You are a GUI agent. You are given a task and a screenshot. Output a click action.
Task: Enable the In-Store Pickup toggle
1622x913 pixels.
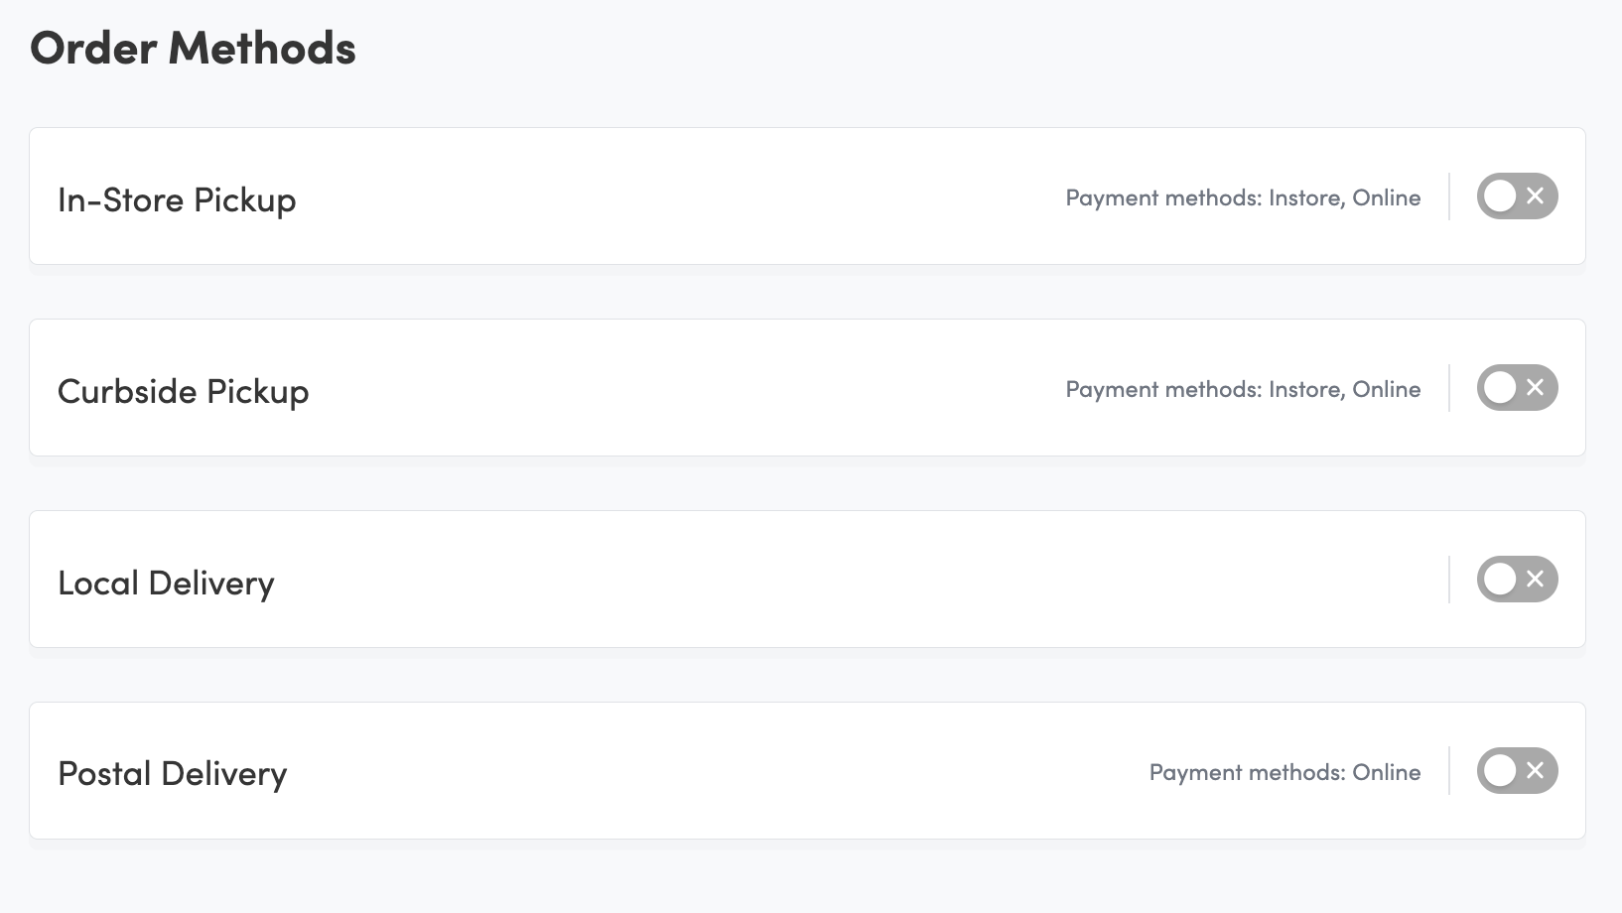[x=1517, y=196]
